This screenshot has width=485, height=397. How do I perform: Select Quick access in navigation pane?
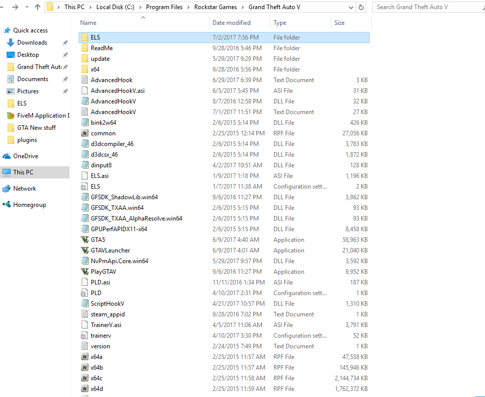(x=30, y=30)
